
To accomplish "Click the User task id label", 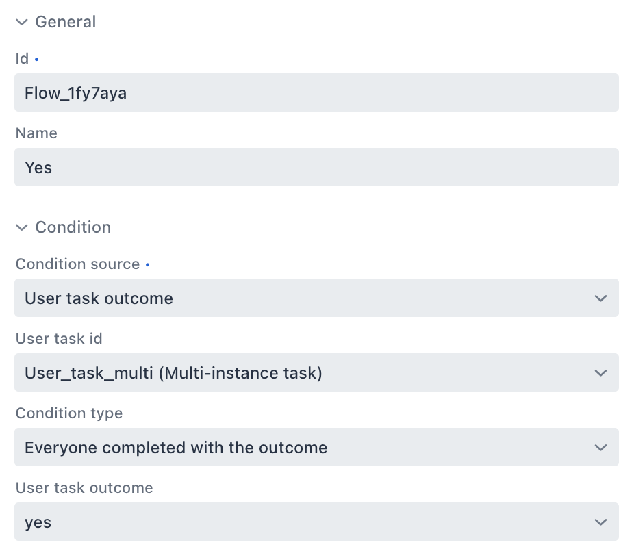I will point(59,339).
